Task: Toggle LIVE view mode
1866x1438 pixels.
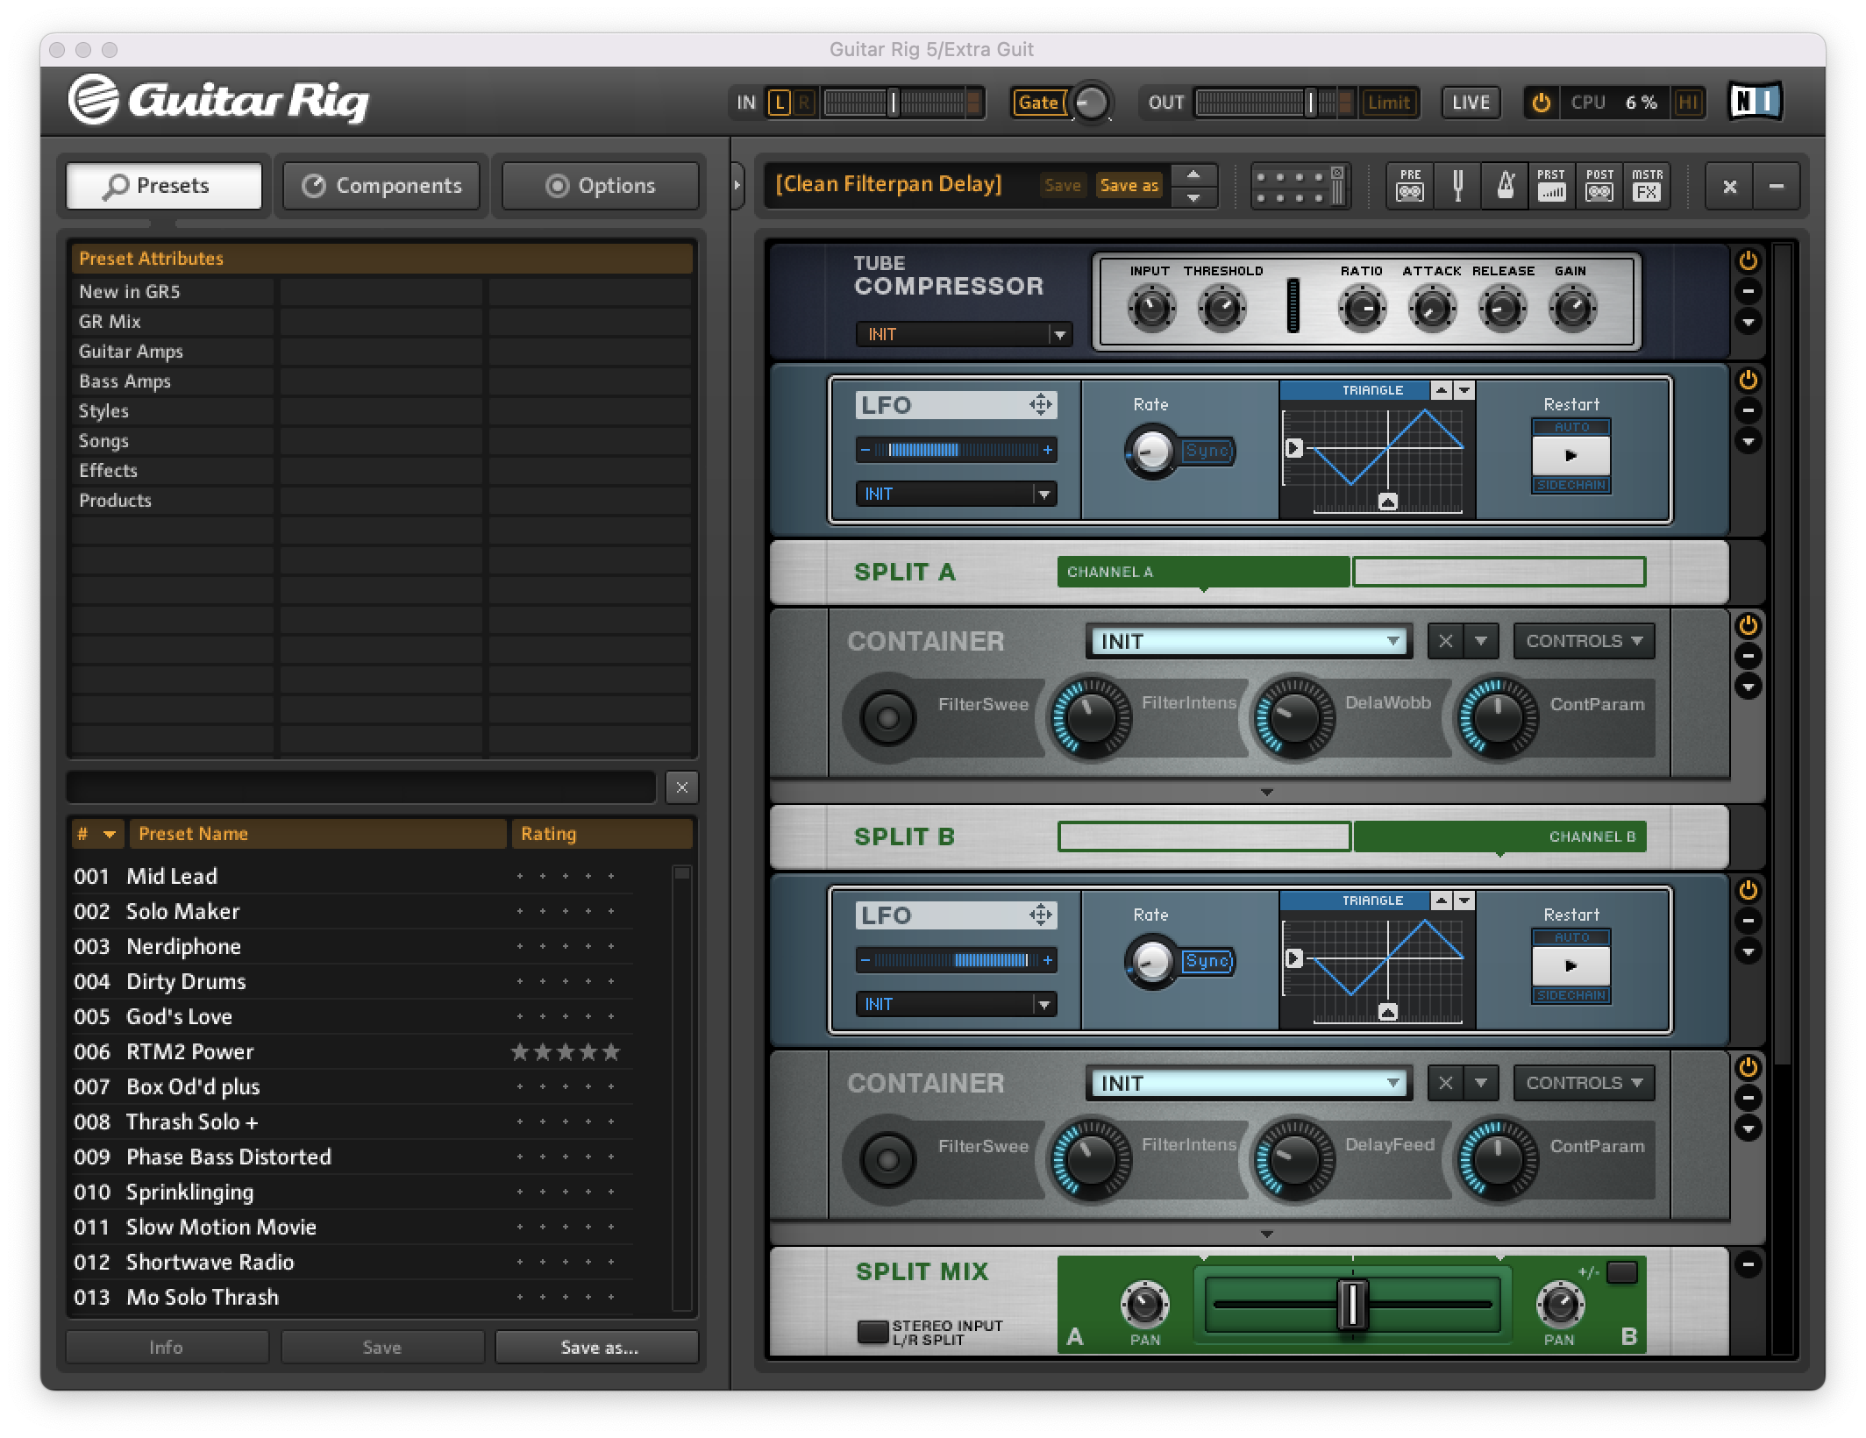Action: 1471,103
